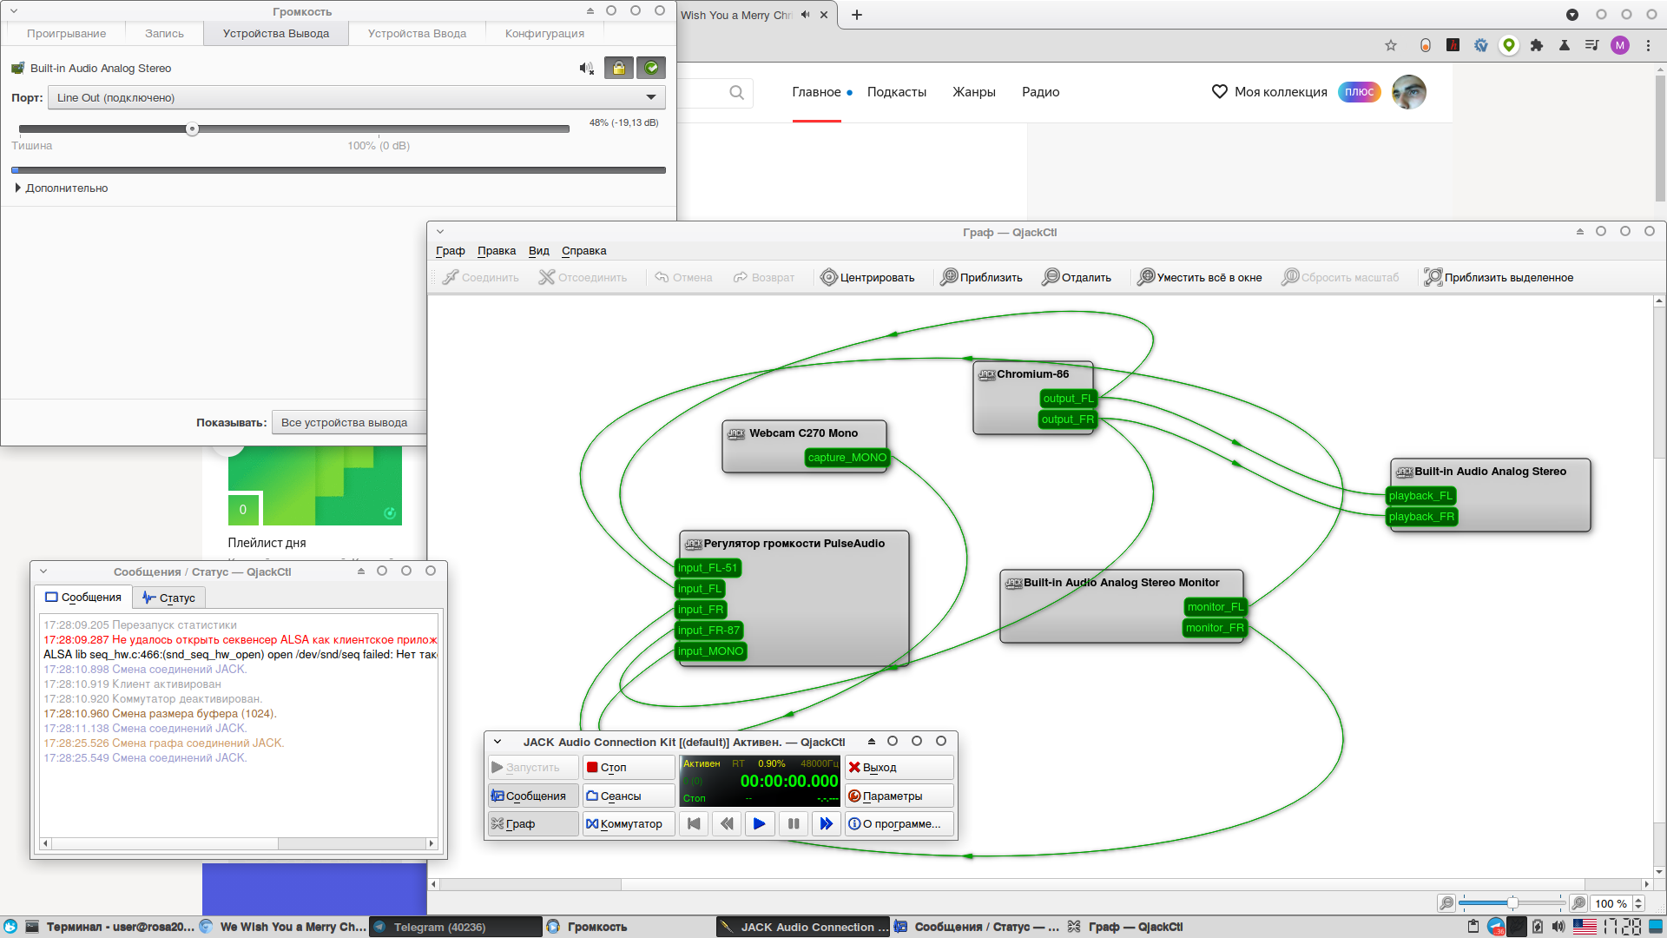Toggle the channel lock button
Screen dimensions: 1667x938
point(618,68)
